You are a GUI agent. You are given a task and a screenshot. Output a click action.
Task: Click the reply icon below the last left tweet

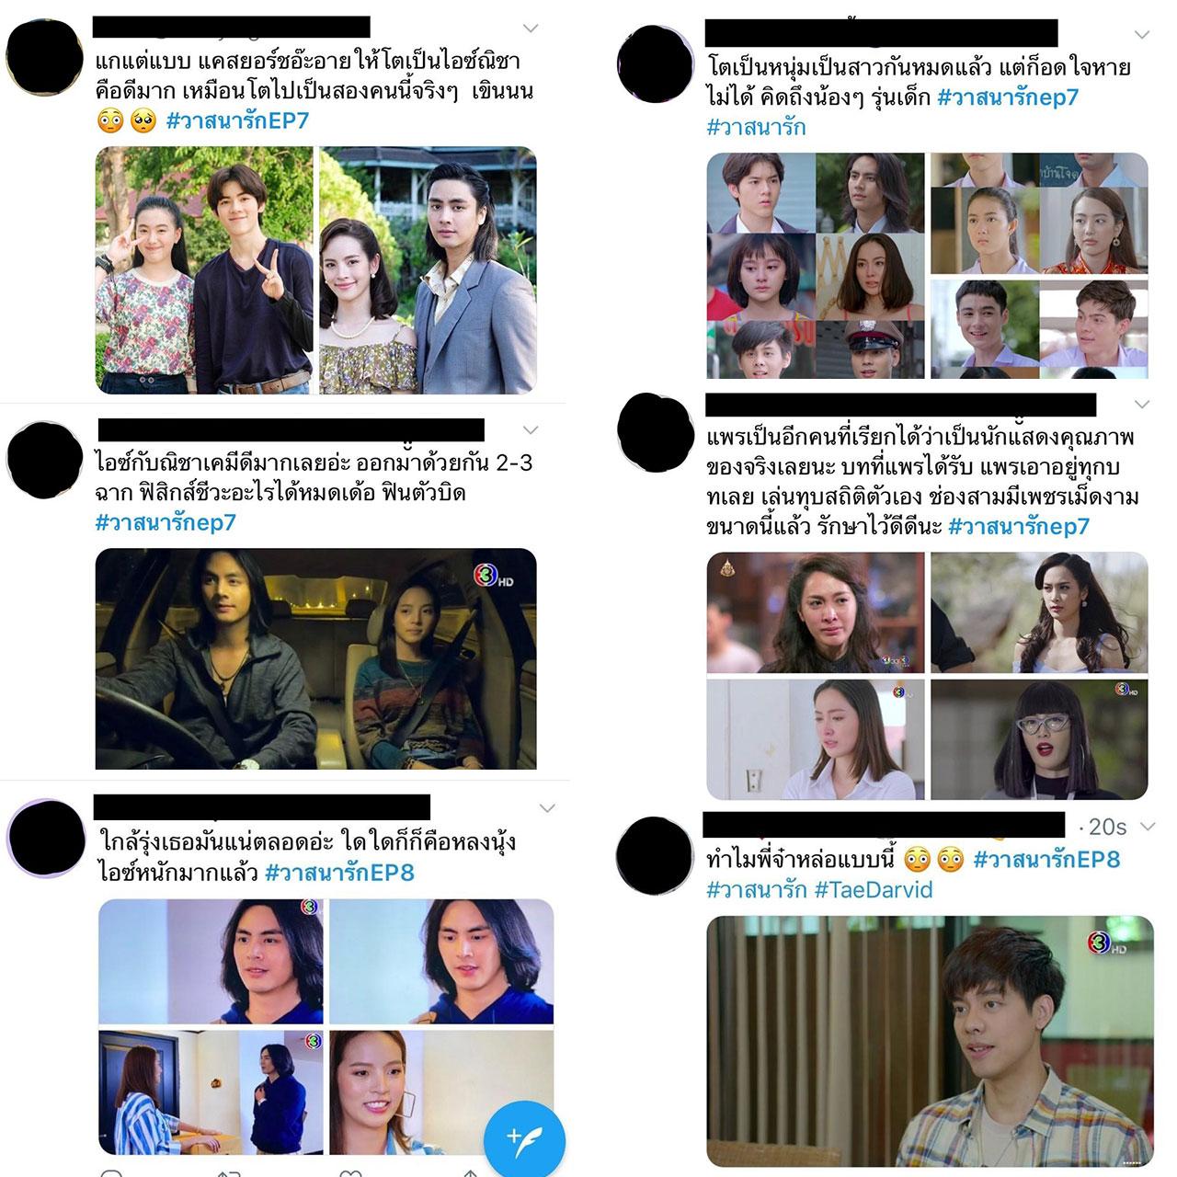[111, 1172]
